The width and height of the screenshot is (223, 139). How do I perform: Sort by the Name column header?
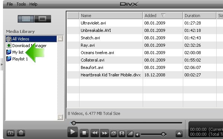click(x=111, y=16)
